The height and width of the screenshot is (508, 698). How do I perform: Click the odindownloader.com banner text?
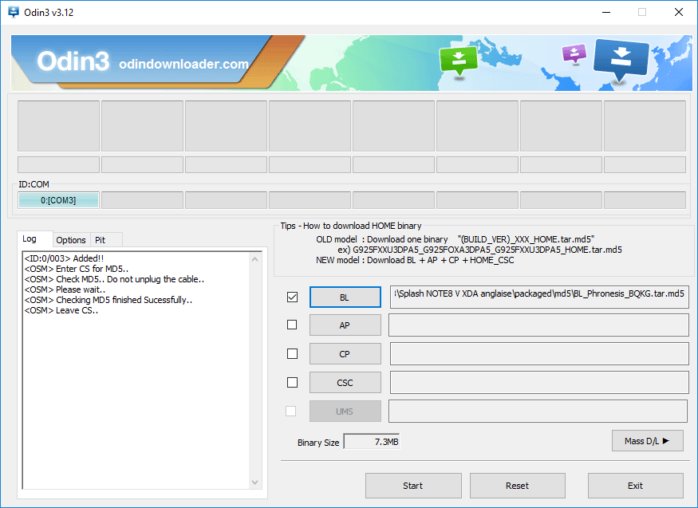[x=183, y=64]
